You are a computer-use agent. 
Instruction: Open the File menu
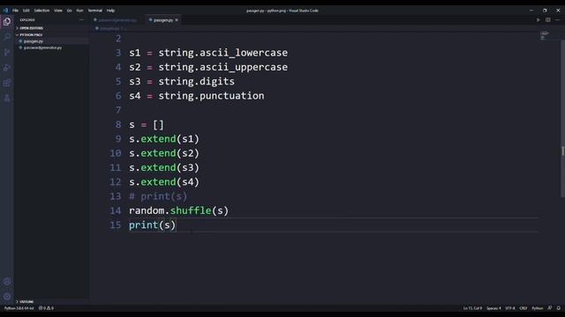[x=16, y=11]
